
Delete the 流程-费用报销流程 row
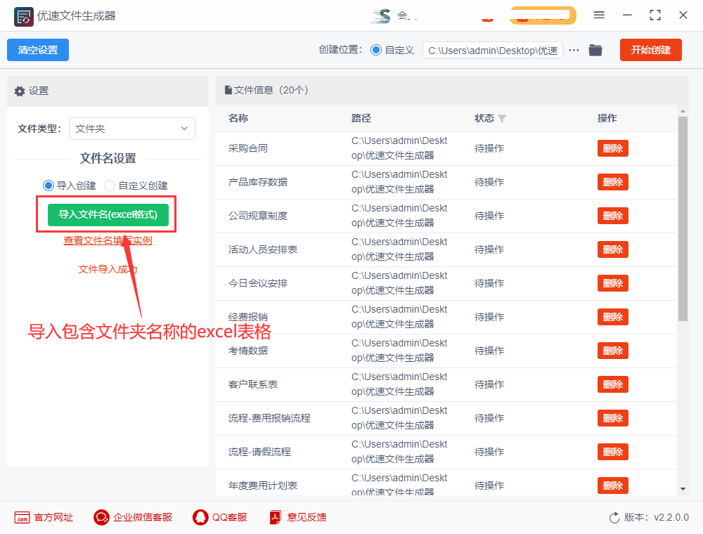coord(612,418)
